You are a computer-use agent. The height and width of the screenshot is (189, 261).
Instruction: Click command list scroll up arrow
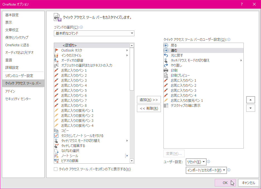[132, 45]
